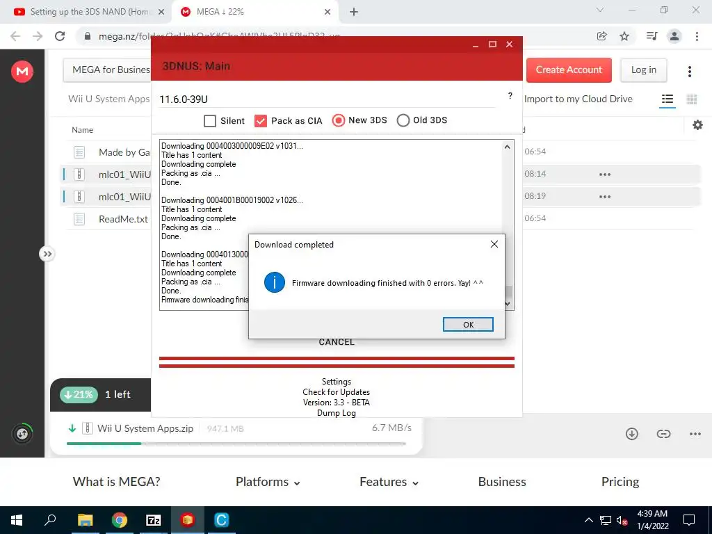Click 21% transfer badge in MEGA
Screen dimensions: 712x534
[x=79, y=394]
